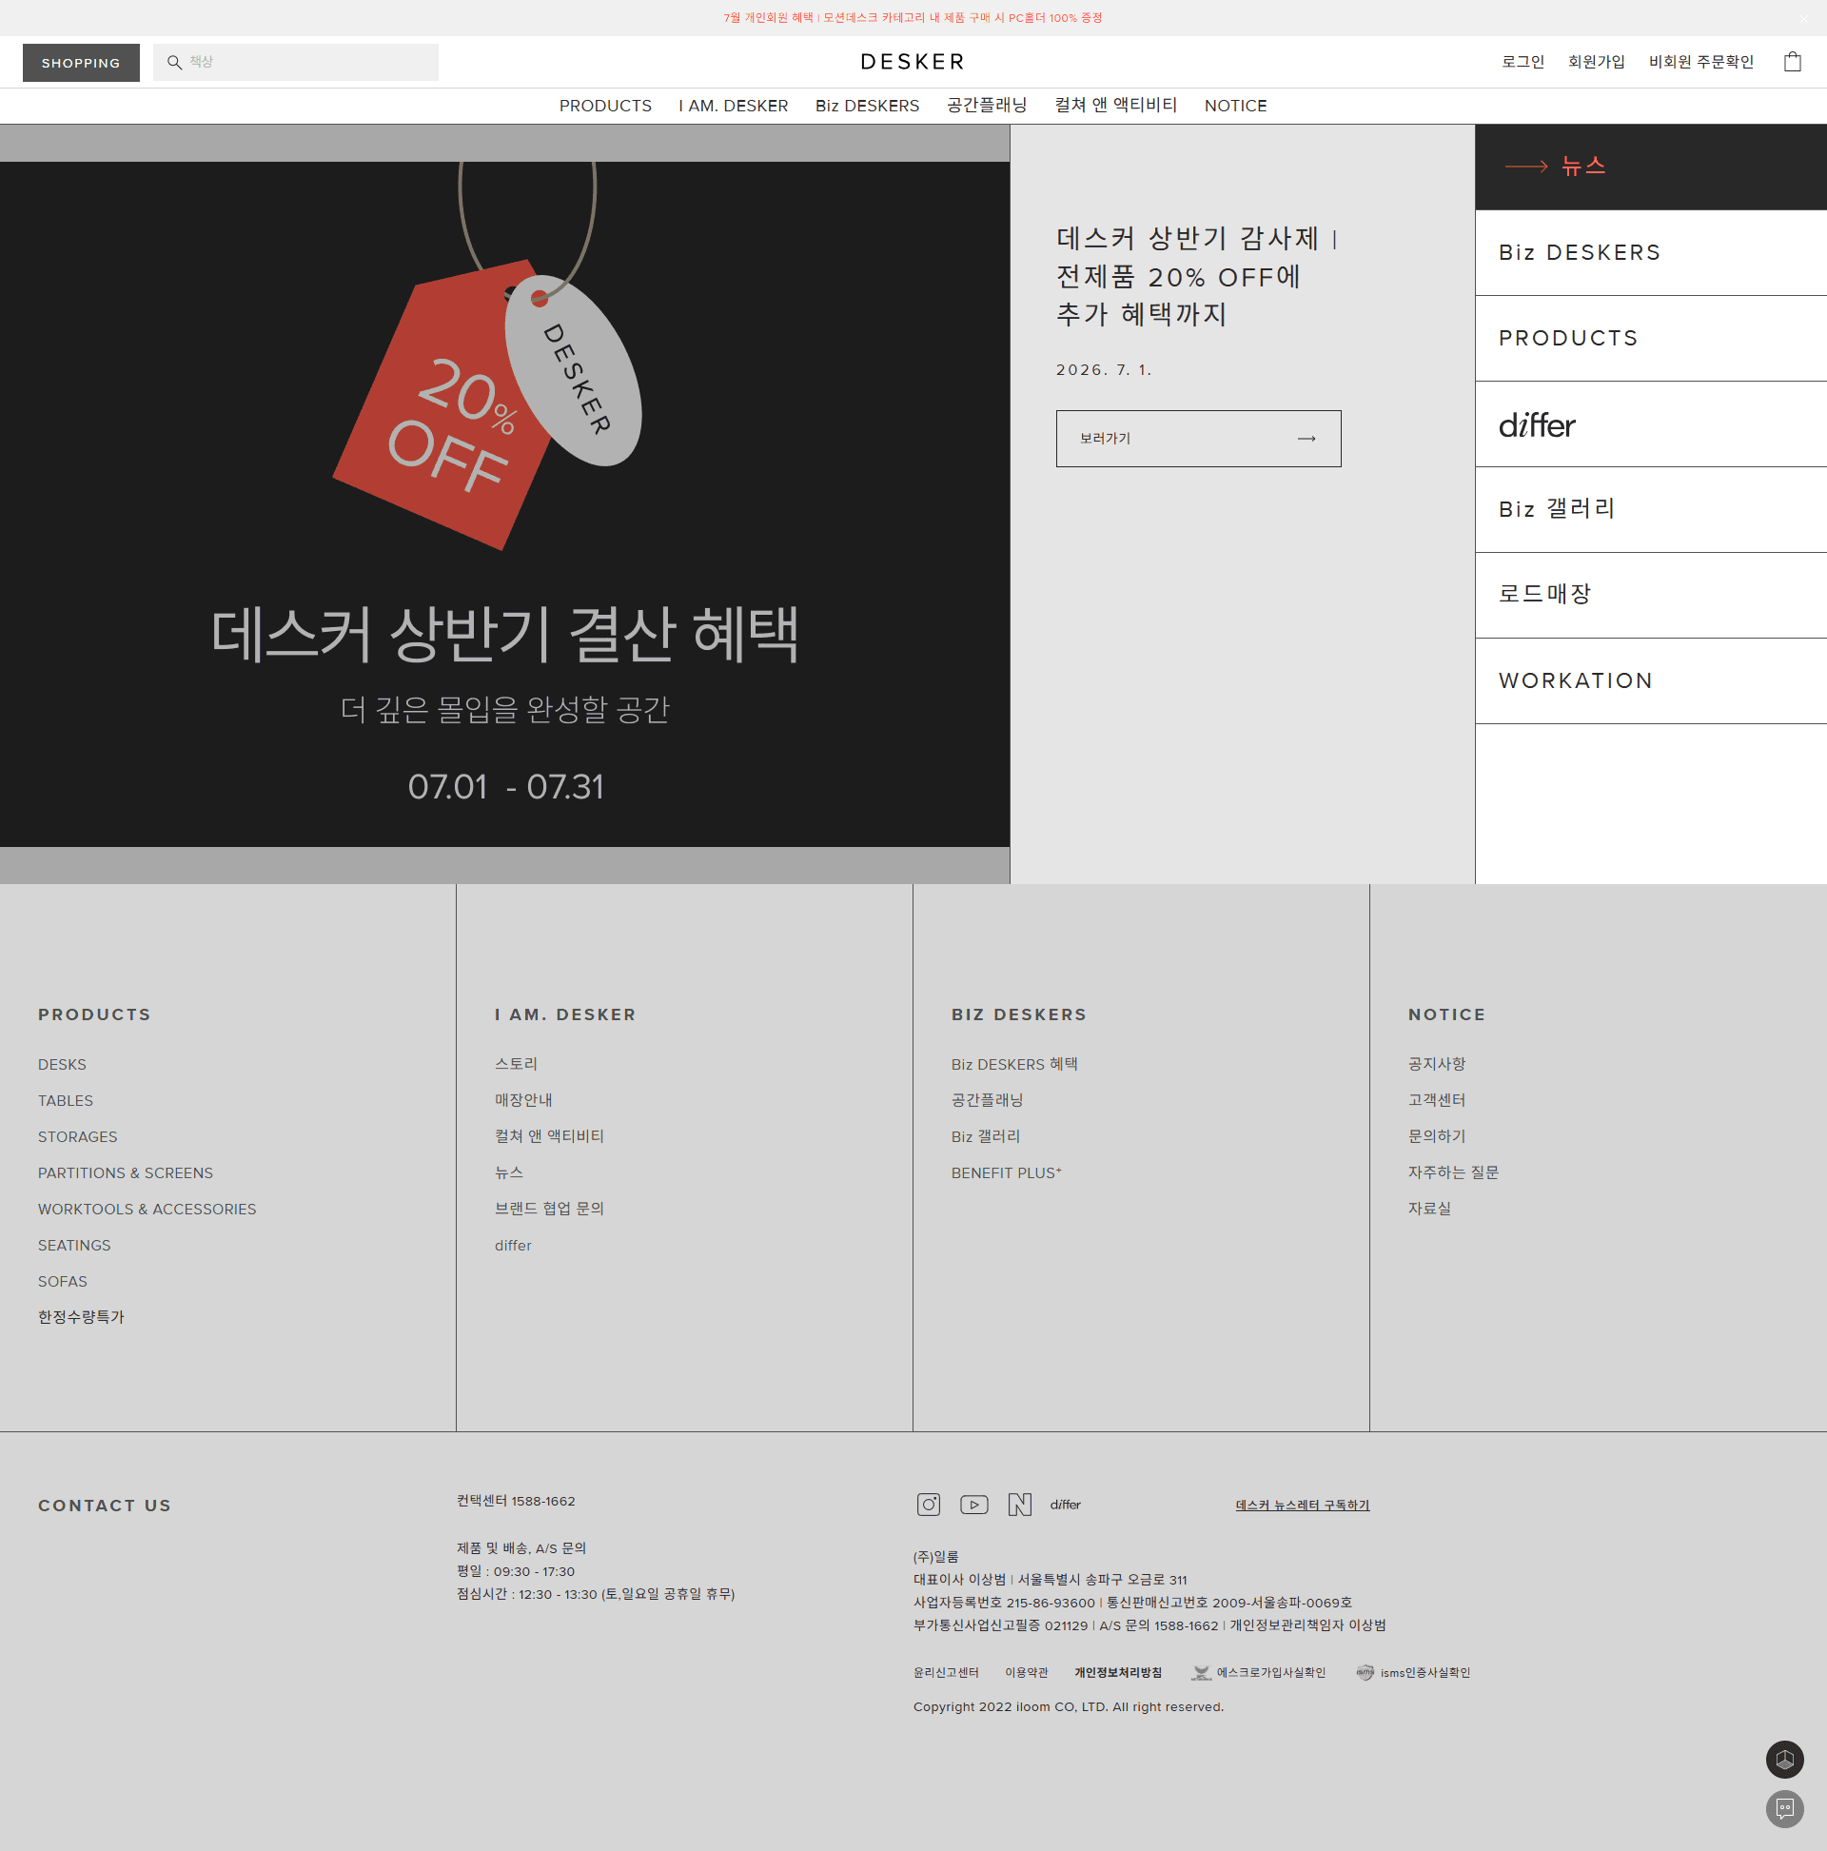Open PARTITIONS & SCREENS footer link
The width and height of the screenshot is (1827, 1851).
pos(126,1173)
